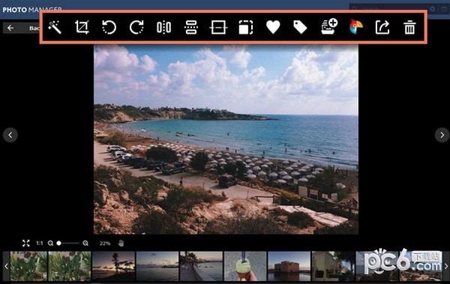Open the sunset palm tree thumbnail
This screenshot has height=284, width=450.
[114, 266]
